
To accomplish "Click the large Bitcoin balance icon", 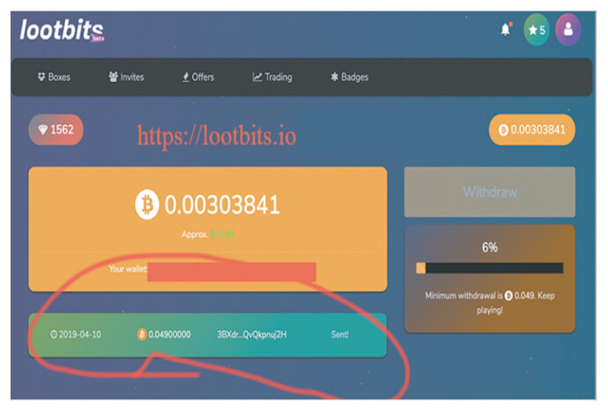I will click(x=147, y=205).
